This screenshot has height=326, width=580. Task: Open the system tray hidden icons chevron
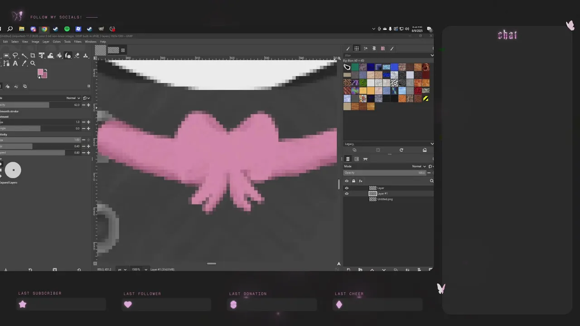373,29
